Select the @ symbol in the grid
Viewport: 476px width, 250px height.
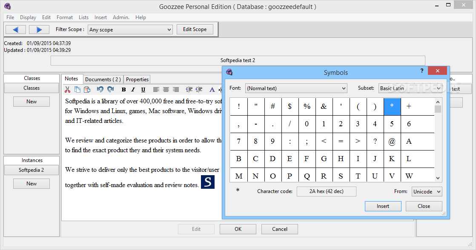392,141
